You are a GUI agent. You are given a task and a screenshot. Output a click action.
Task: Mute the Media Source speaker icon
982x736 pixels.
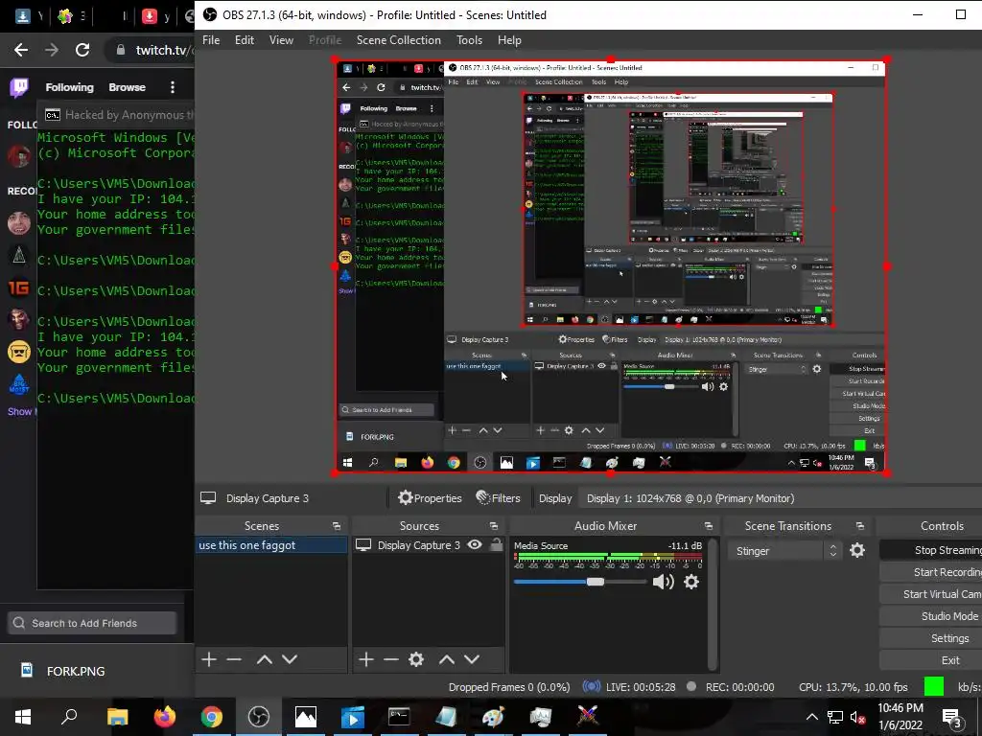pos(664,582)
